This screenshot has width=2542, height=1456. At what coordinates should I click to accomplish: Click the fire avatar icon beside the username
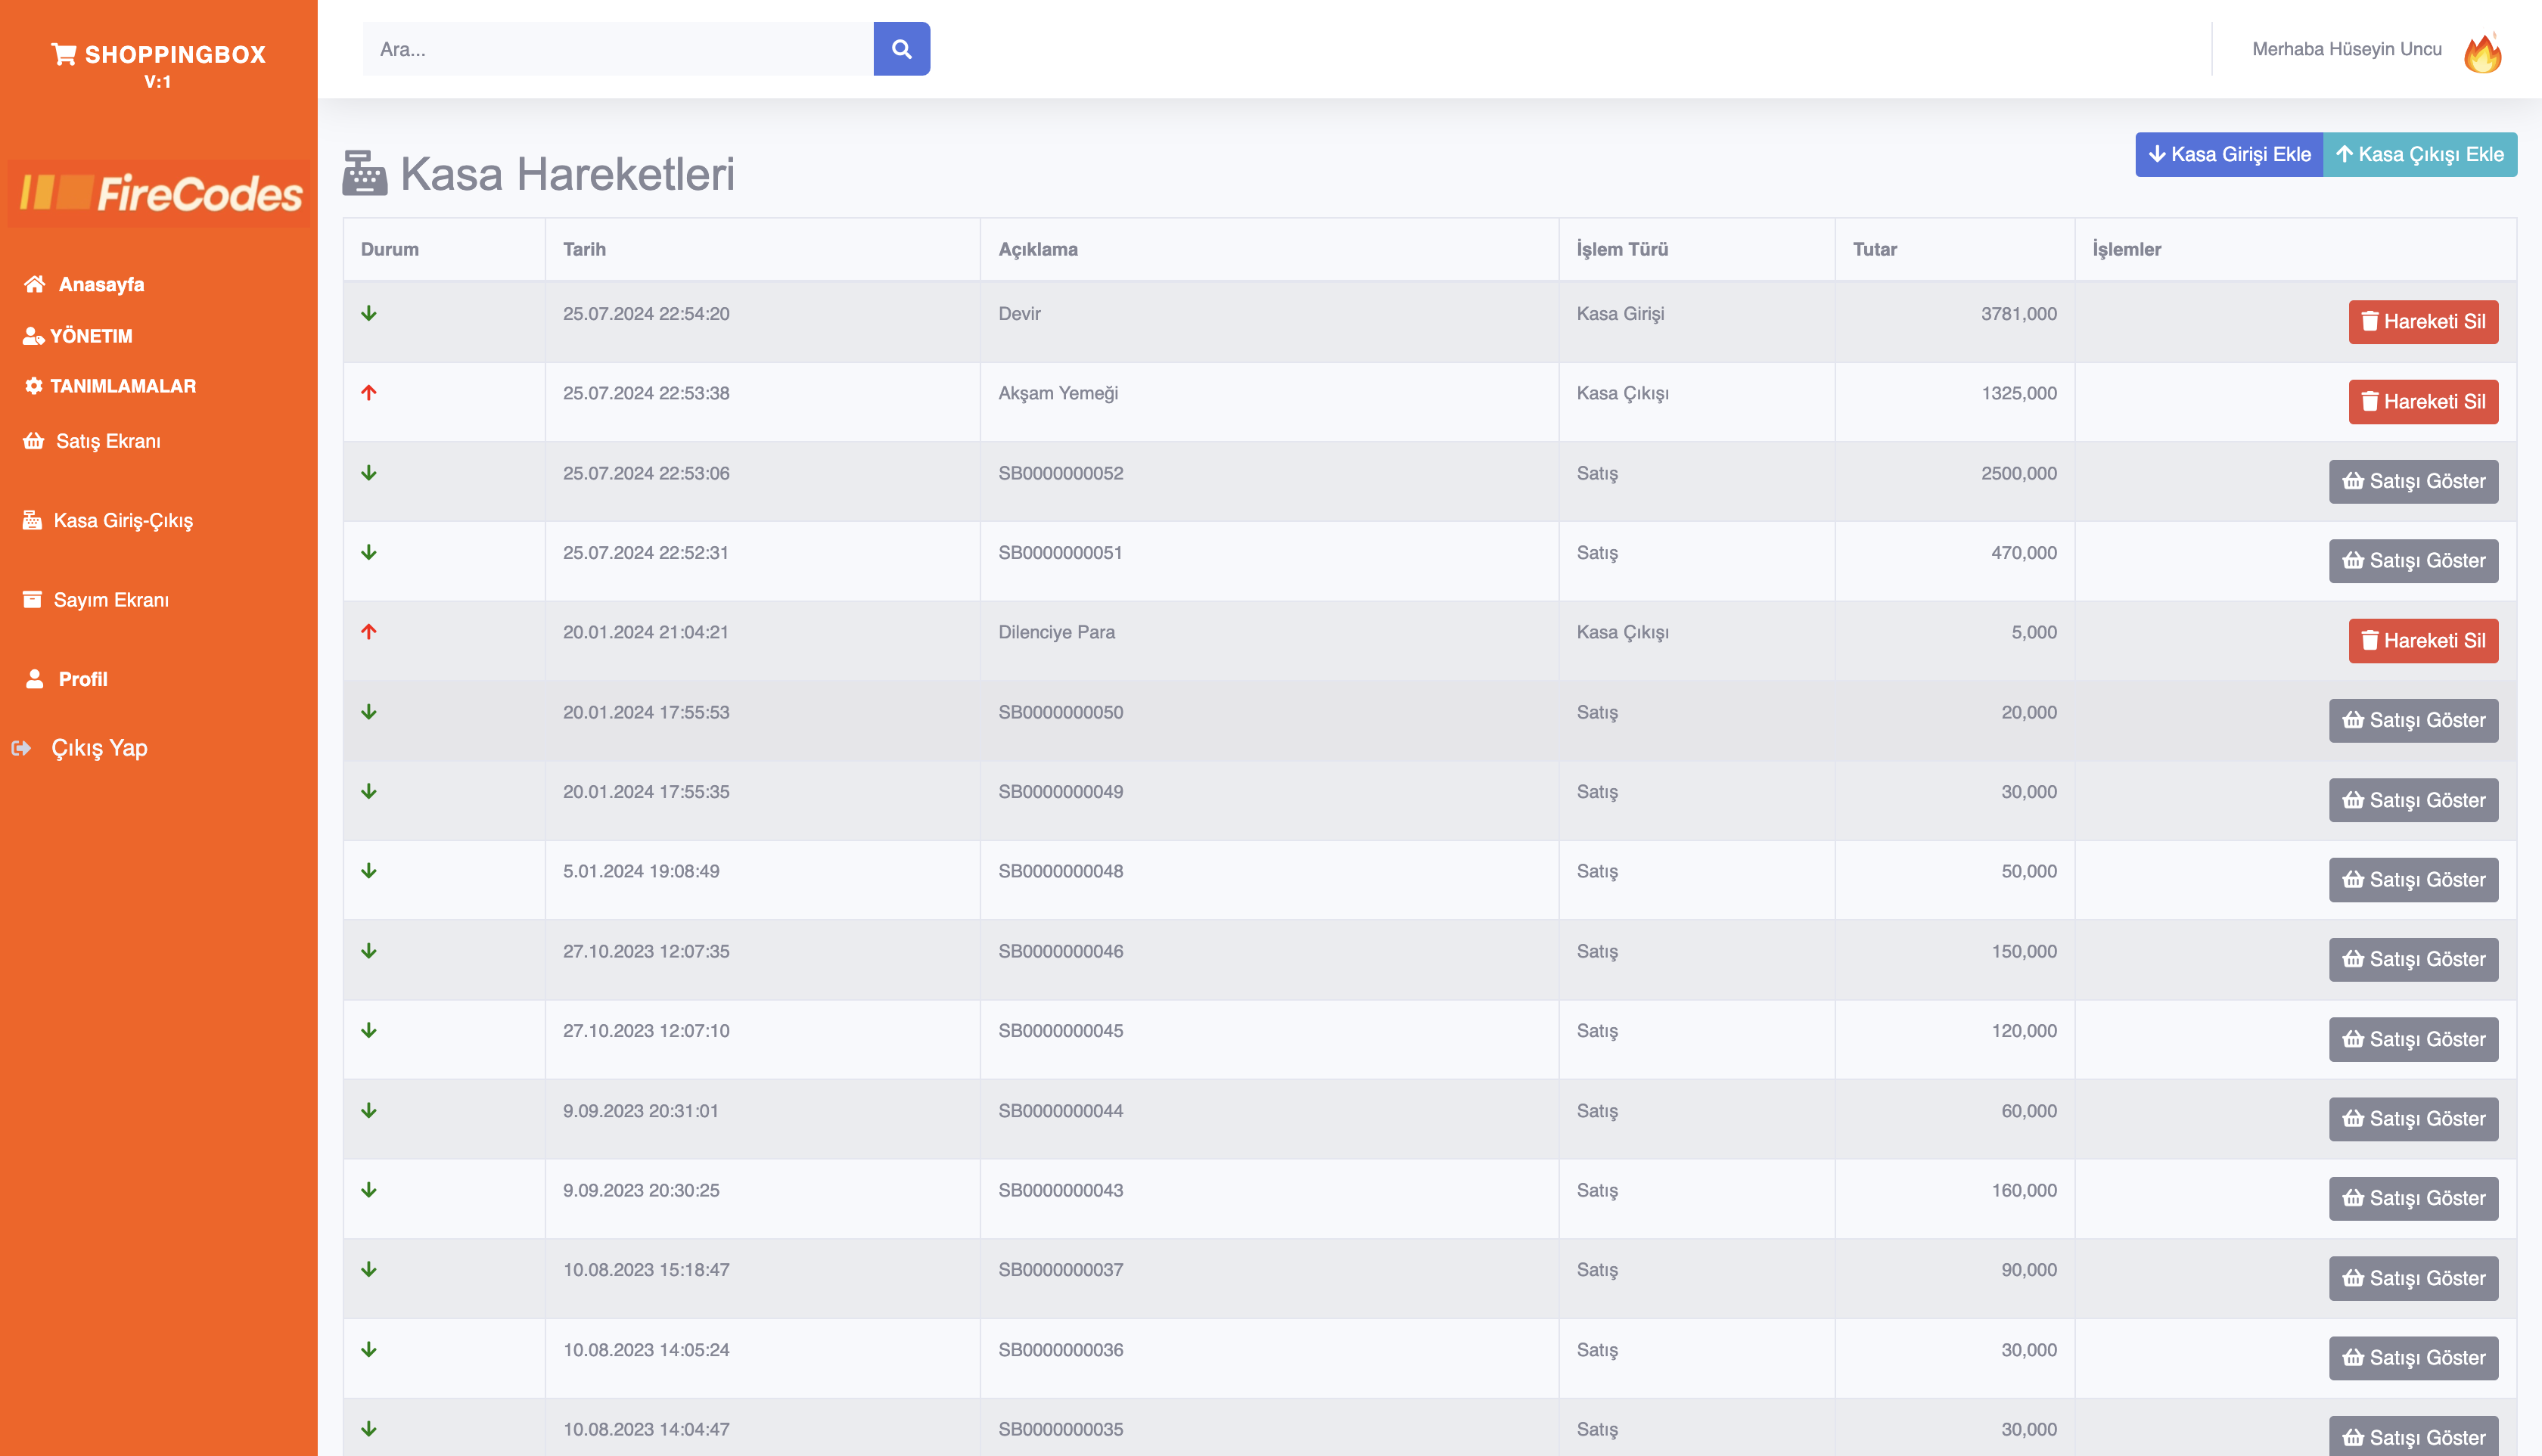[2482, 52]
